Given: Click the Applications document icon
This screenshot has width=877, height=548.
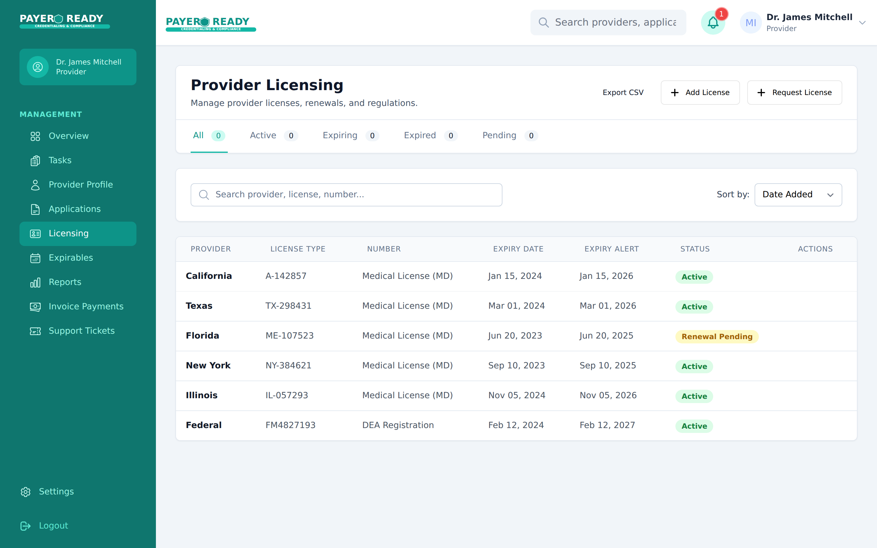Looking at the screenshot, I should pos(35,209).
